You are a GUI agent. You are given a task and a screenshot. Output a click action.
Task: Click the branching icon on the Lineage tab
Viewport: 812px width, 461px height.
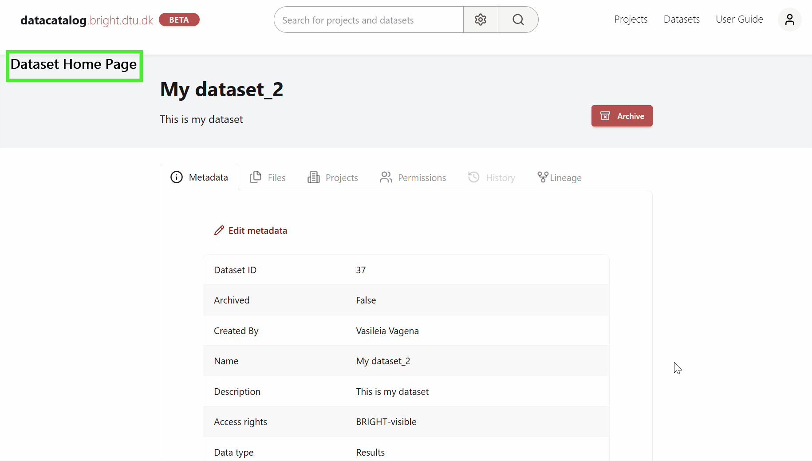point(542,177)
